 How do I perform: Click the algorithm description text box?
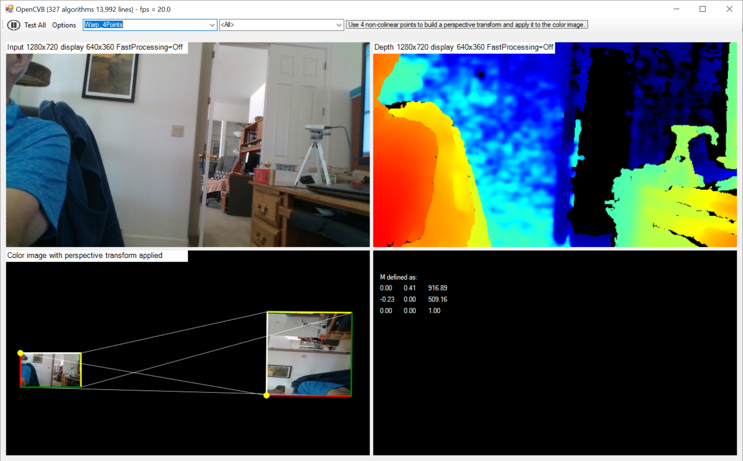point(467,25)
